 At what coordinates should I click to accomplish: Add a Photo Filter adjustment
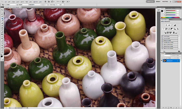coord(174,29)
